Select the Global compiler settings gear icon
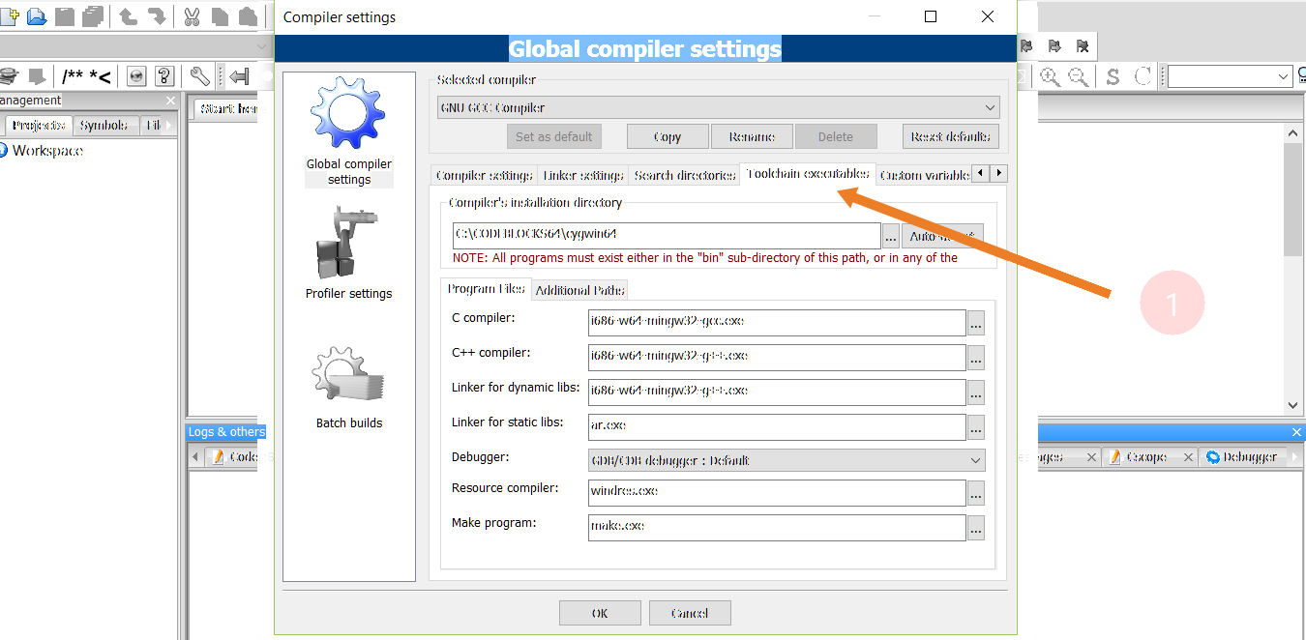The height and width of the screenshot is (640, 1306). pyautogui.click(x=347, y=115)
